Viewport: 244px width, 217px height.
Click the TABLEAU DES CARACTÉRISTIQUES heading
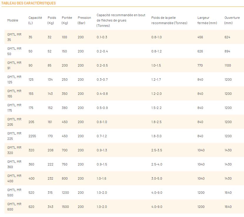(29, 3)
